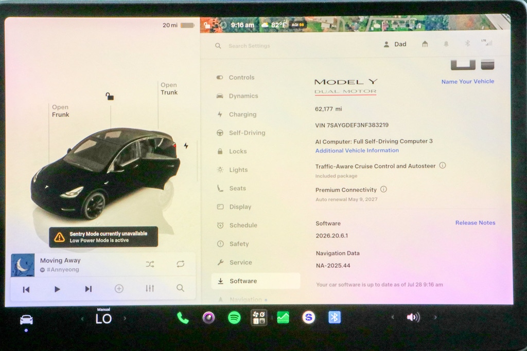
Task: Tap the 9:16 am clock
Action: pyautogui.click(x=242, y=25)
